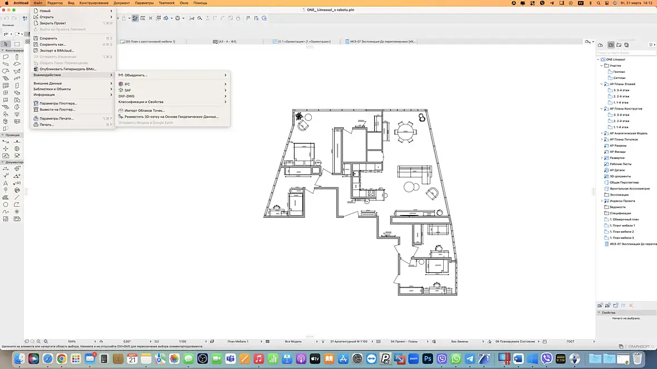Click the navigator search field

tap(626, 53)
